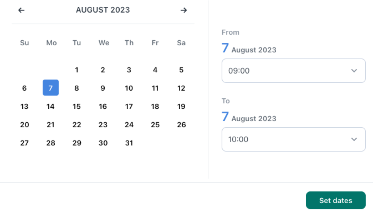Open the To time dropdown chevron
The width and height of the screenshot is (373, 217).
point(353,139)
